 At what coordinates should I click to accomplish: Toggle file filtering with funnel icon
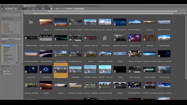[x=54, y=8]
